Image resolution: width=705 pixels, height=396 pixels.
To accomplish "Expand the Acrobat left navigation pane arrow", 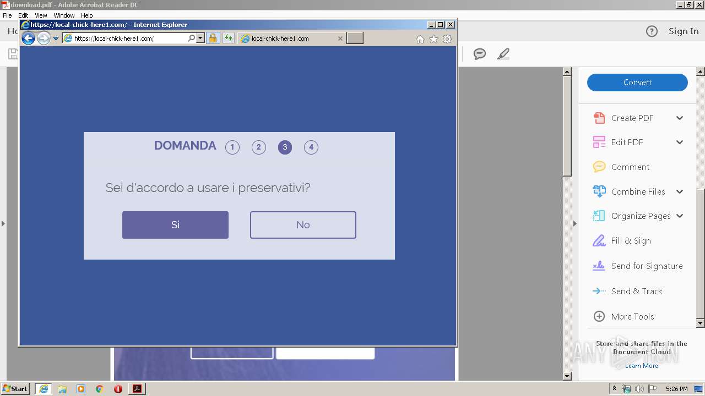I will click(3, 223).
